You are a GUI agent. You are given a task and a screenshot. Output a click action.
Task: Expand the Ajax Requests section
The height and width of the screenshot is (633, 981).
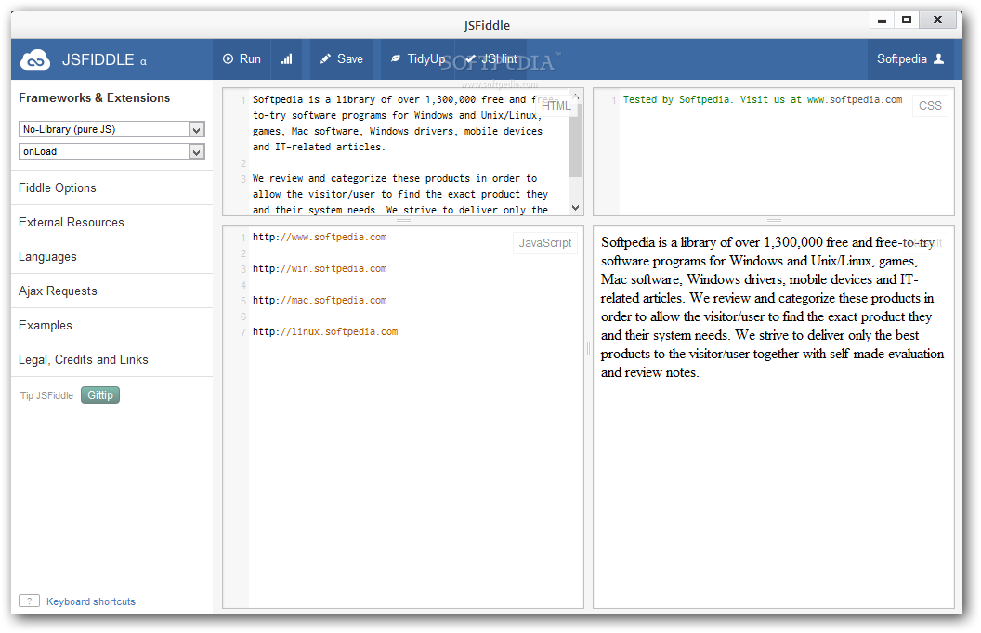point(111,291)
